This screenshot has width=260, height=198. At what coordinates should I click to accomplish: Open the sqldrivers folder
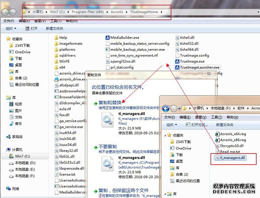(65, 56)
